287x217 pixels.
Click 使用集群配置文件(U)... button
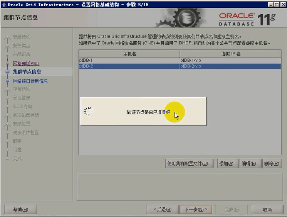pos(189,164)
